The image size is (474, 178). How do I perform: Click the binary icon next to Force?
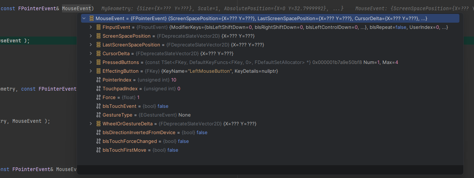[x=98, y=98]
